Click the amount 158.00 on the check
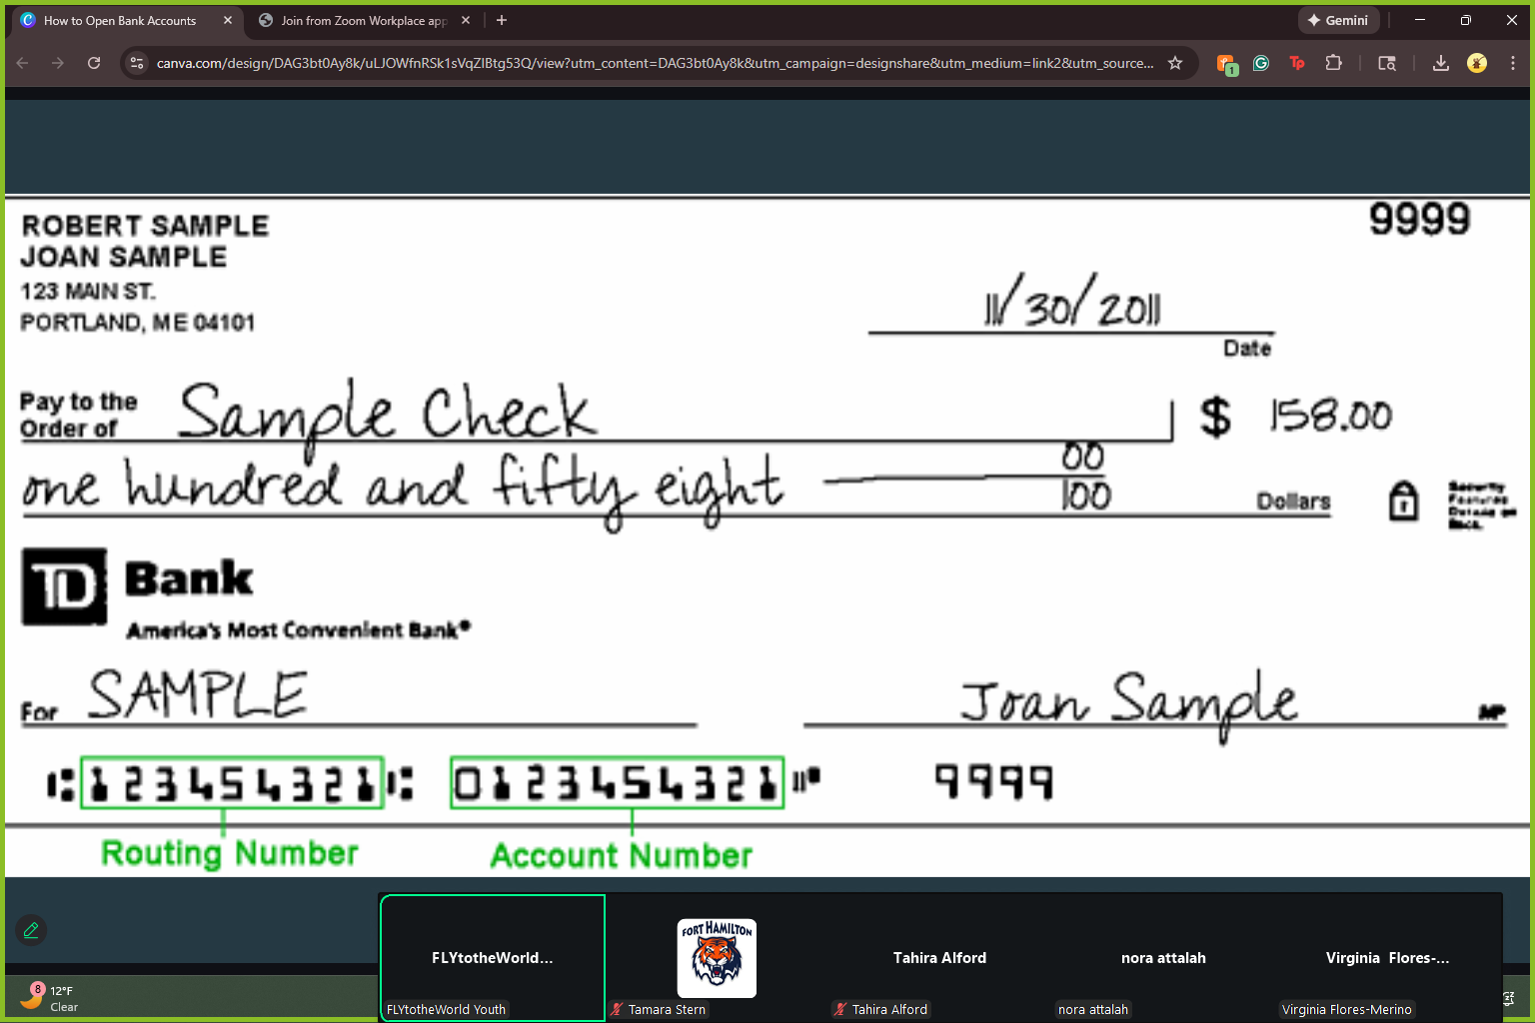Viewport: 1535px width, 1023px height. point(1331,416)
